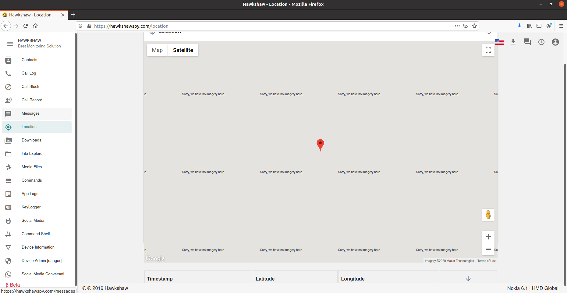This screenshot has width=567, height=293.
Task: Click the Call Block prohibited icon
Action: coord(8,87)
